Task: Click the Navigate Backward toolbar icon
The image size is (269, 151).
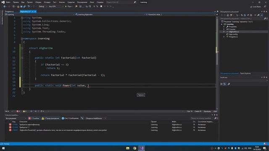Action: (x=5, y=7)
